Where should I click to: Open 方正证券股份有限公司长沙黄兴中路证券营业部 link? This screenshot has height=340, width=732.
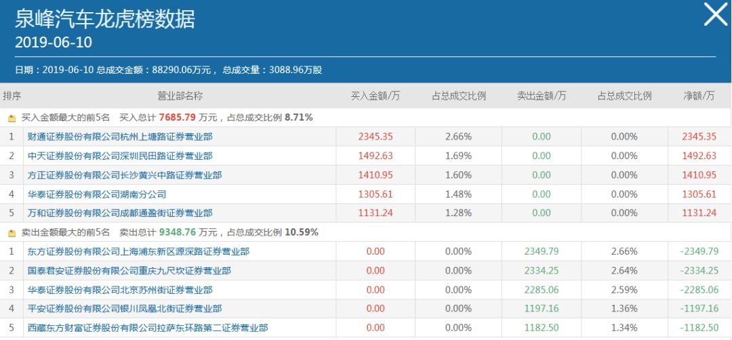click(x=125, y=175)
